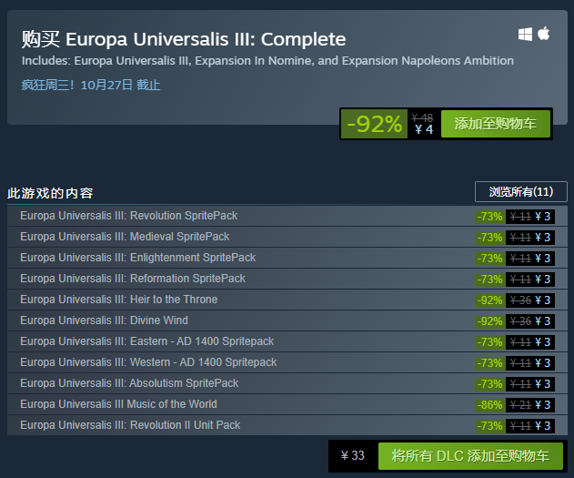Open Music of the World DLC
Viewport: 574px width, 478px height.
click(118, 404)
